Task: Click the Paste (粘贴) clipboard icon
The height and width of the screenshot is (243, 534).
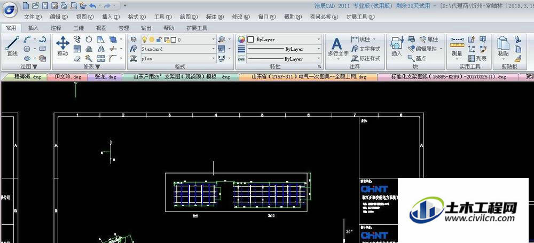Action: point(504,43)
